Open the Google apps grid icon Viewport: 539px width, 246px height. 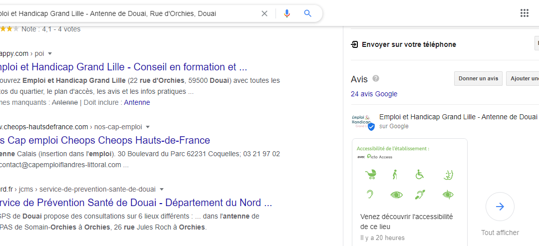tap(524, 13)
